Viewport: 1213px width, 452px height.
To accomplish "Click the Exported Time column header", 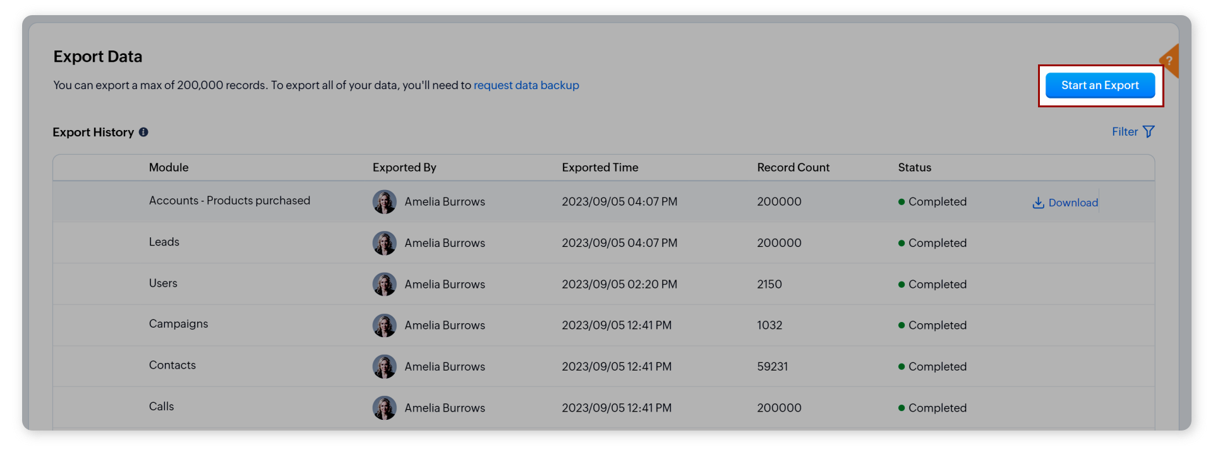I will tap(600, 167).
